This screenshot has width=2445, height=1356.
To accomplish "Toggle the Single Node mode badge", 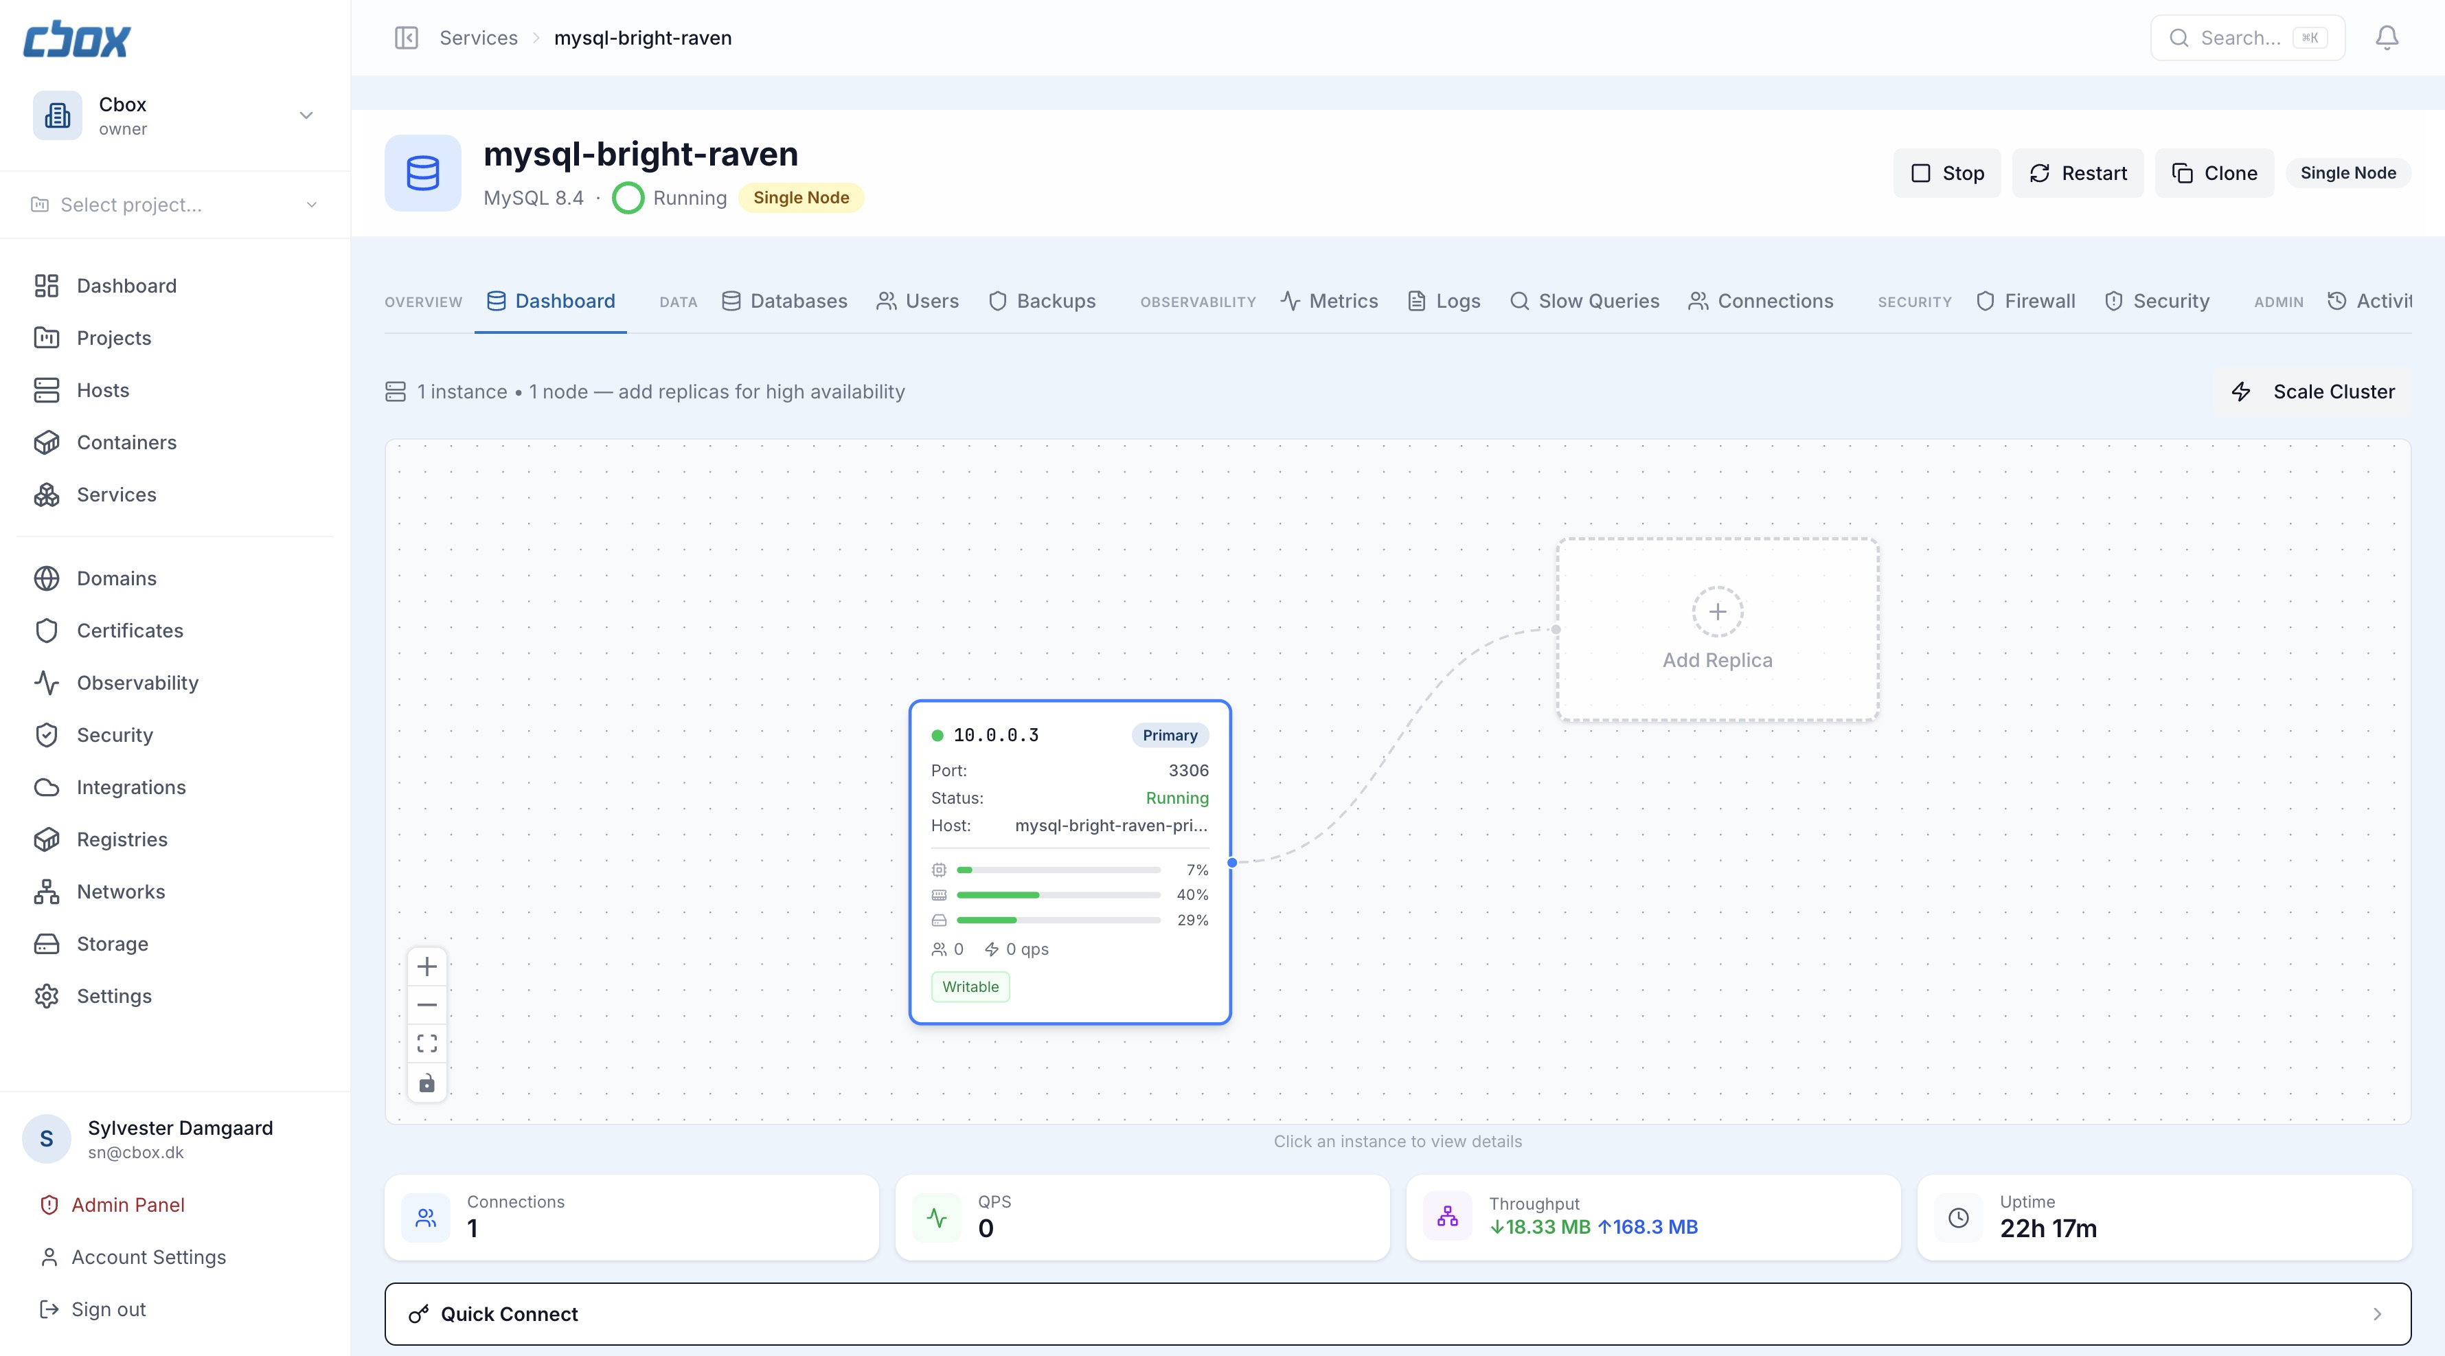I will click(2347, 173).
